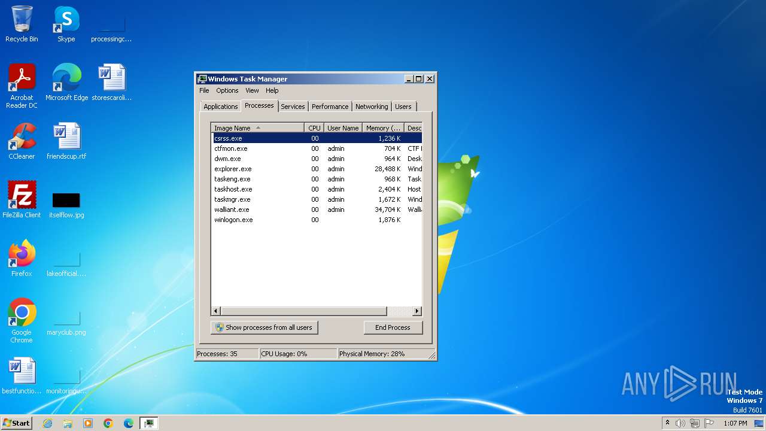
Task: Open Google Chrome desktop shortcut
Action: click(22, 321)
